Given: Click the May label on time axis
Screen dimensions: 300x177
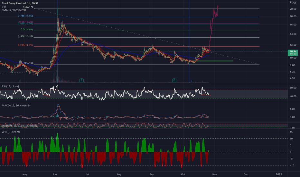Looking at the screenshot, I should click(25, 174).
